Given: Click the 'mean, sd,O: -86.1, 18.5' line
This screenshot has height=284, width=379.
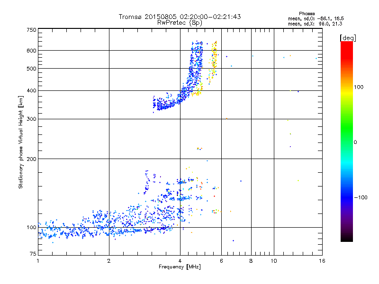Looking at the screenshot, I should [316, 18].
